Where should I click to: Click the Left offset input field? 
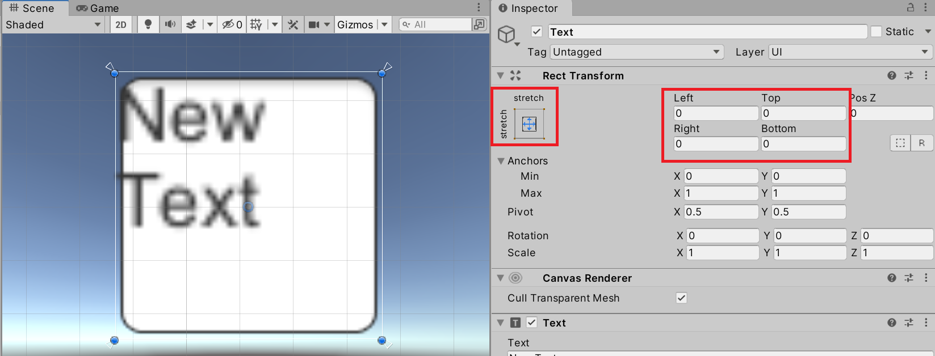click(715, 113)
